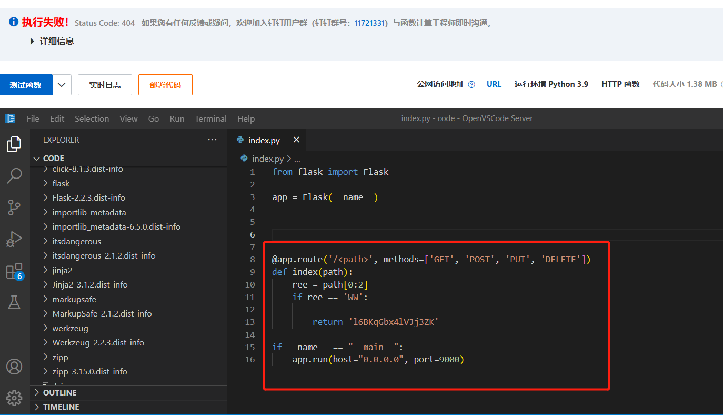The height and width of the screenshot is (415, 723).
Task: Click the 部署代码 deploy code button
Action: point(165,85)
